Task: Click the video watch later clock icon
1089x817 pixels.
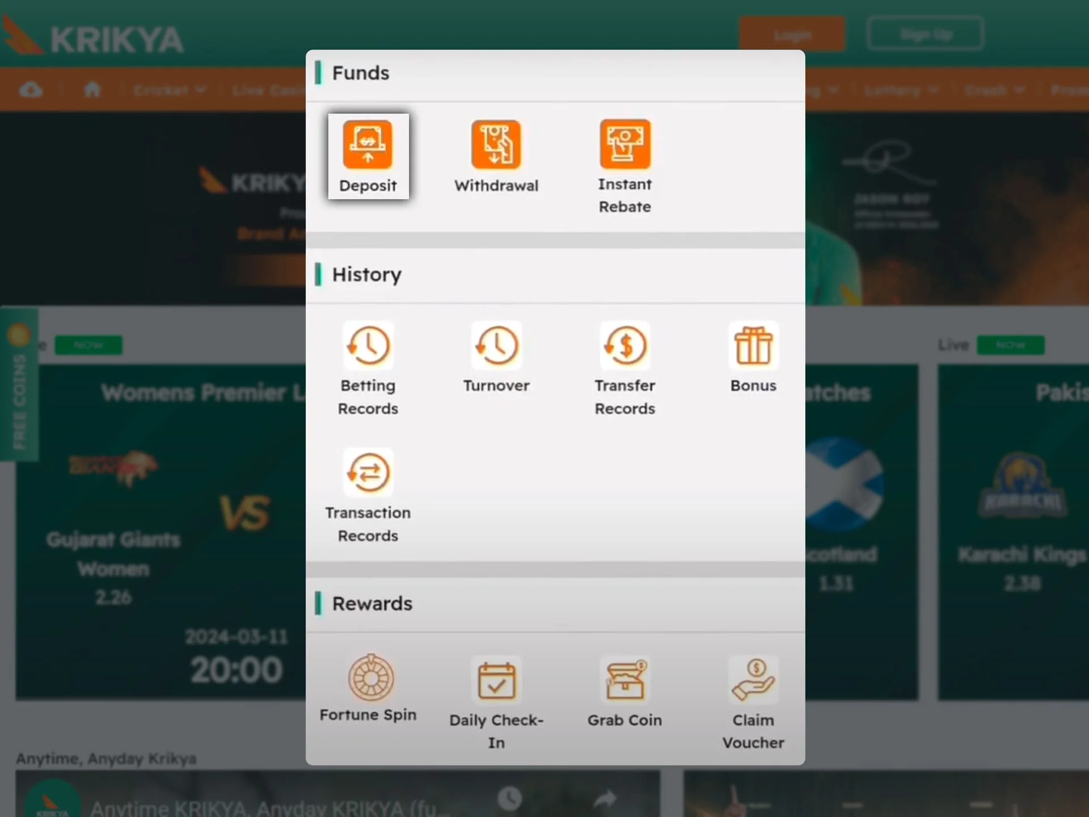Action: pos(509,798)
